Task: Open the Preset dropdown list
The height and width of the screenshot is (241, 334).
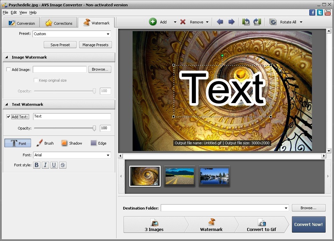Action: pos(108,34)
